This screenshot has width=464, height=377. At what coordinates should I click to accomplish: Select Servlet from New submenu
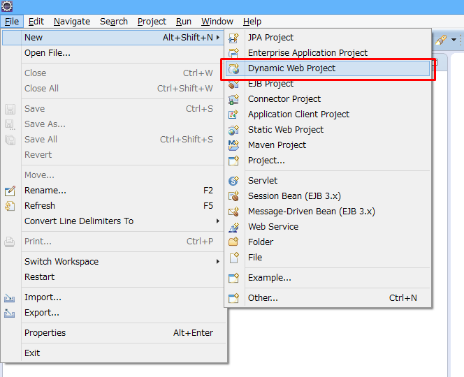click(328, 181)
